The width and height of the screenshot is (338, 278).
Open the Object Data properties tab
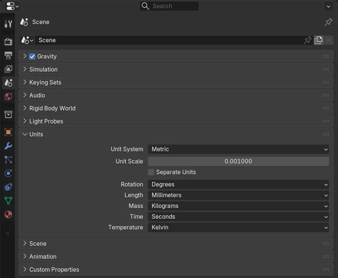tap(8, 201)
